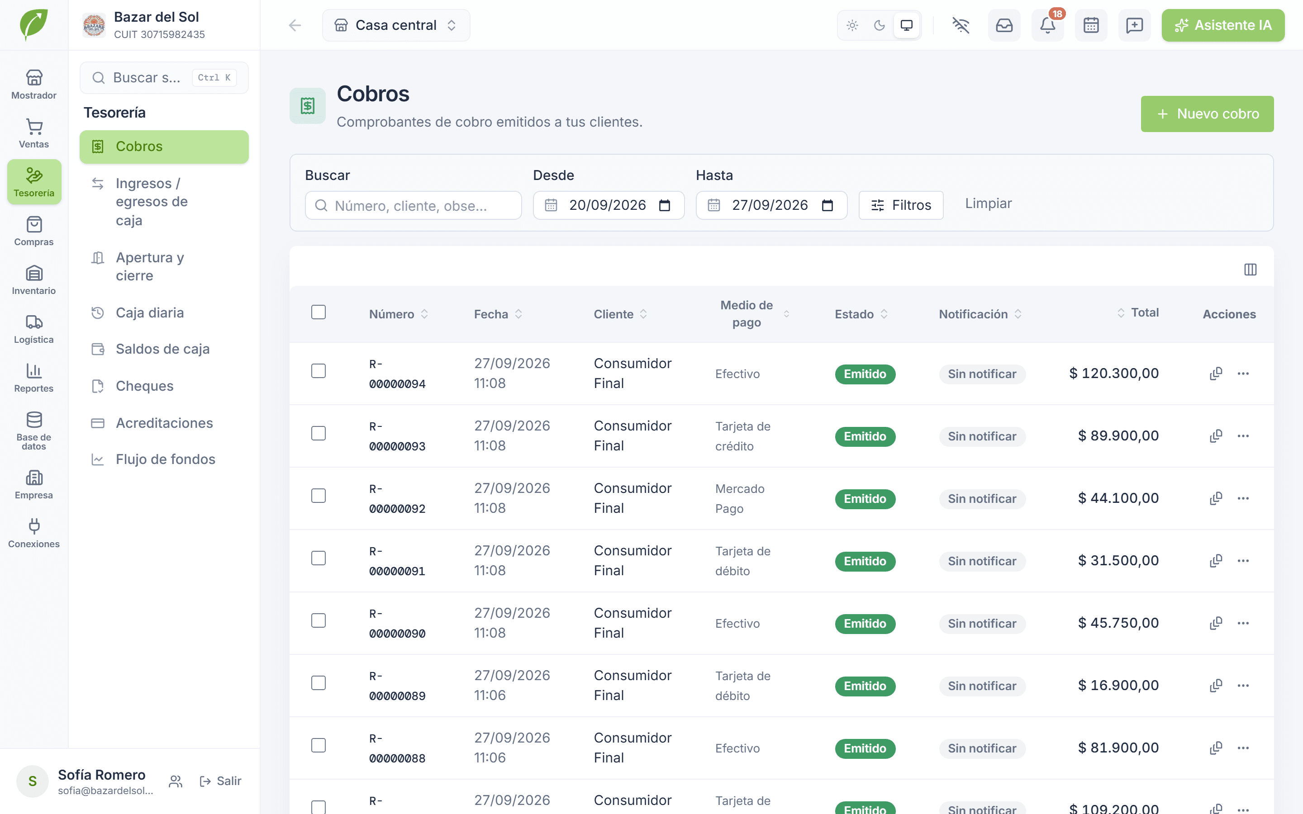The height and width of the screenshot is (814, 1303).
Task: Open the Compras module
Action: [34, 231]
